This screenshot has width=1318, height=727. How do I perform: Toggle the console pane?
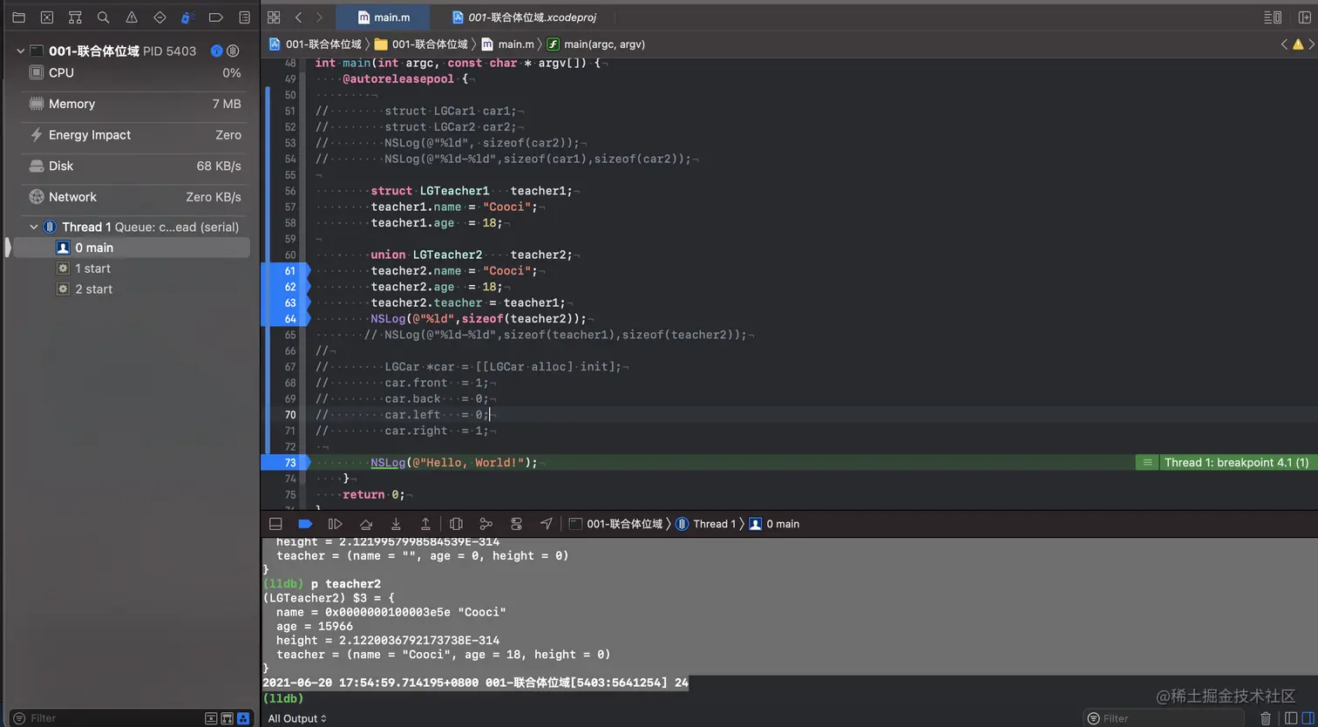(x=1307, y=718)
